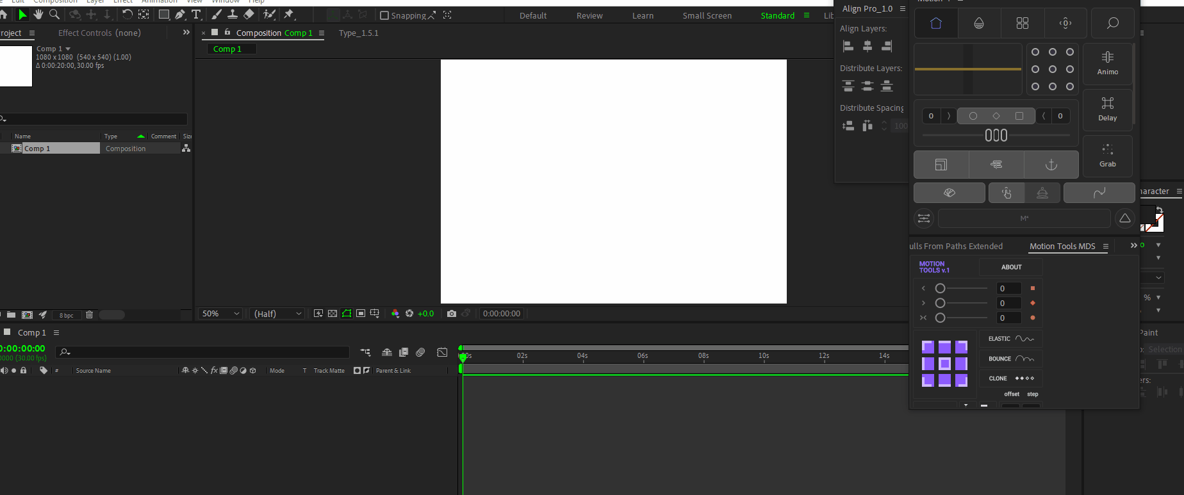This screenshot has width=1184, height=495.
Task: Select the Horizontal Type tool
Action: tap(196, 14)
